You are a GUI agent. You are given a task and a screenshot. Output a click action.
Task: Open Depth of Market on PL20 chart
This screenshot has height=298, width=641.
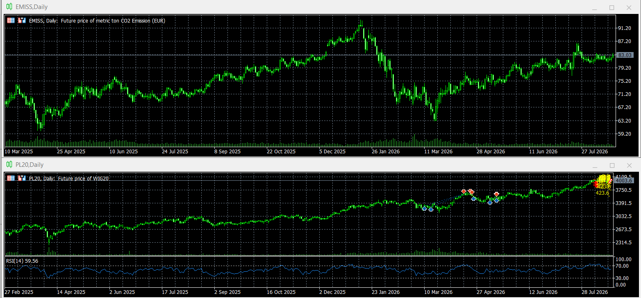(x=22, y=178)
